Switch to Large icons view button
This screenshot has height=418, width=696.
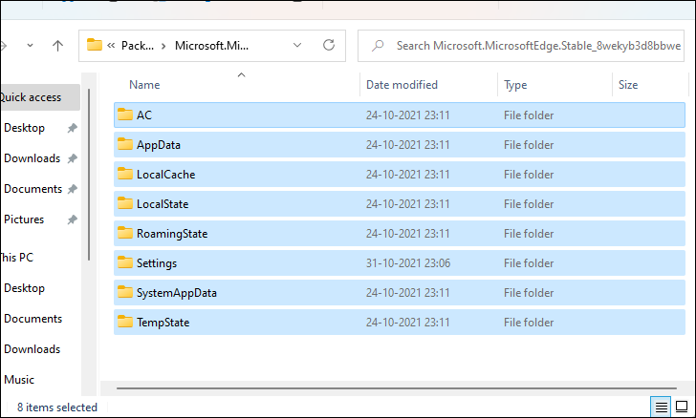click(x=682, y=407)
